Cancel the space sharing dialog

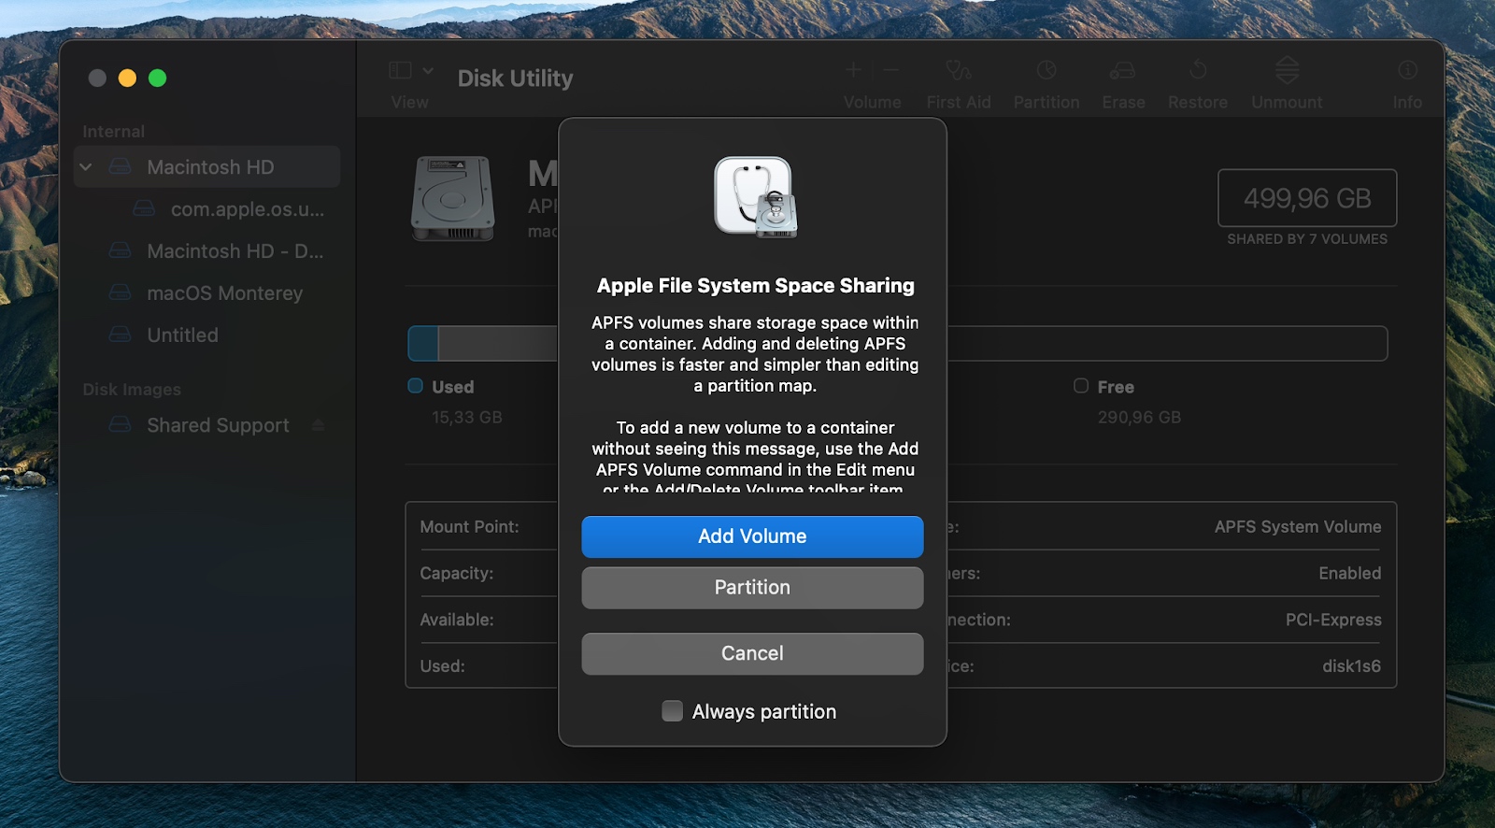752,653
